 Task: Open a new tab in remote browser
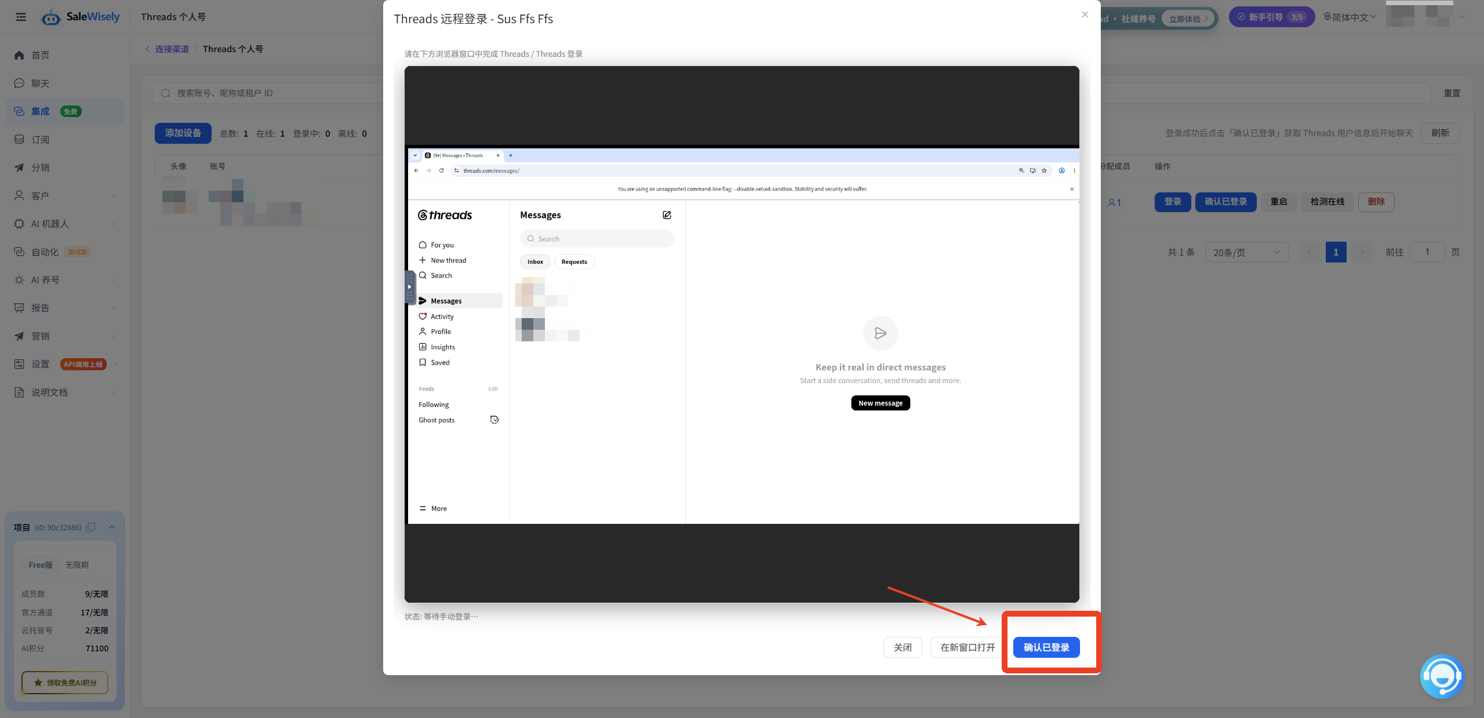click(x=511, y=155)
